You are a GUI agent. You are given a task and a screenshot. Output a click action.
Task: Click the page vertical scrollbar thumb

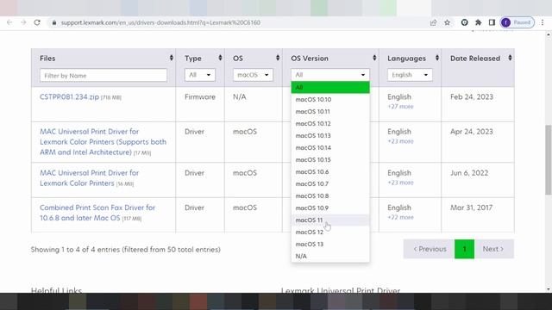point(549,159)
